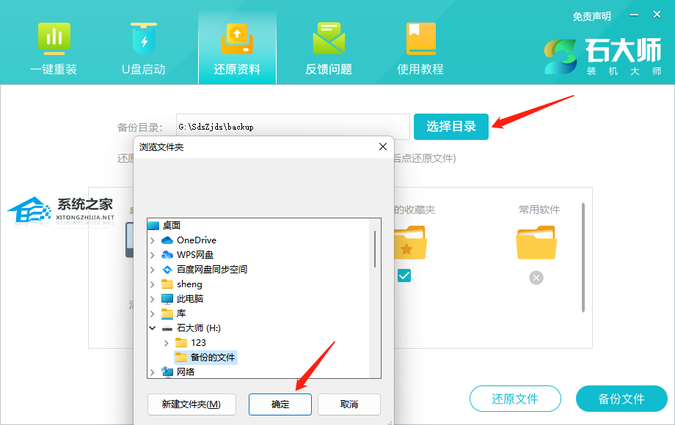Click the 常用软件 folder icon
This screenshot has height=425, width=675.
tap(536, 243)
